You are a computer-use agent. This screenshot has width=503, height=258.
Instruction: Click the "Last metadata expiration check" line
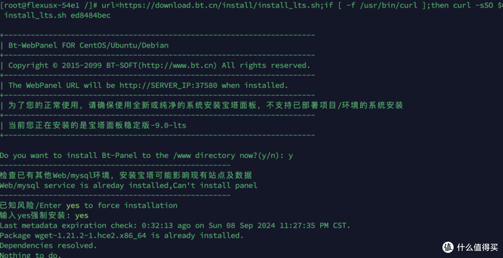tap(175, 225)
